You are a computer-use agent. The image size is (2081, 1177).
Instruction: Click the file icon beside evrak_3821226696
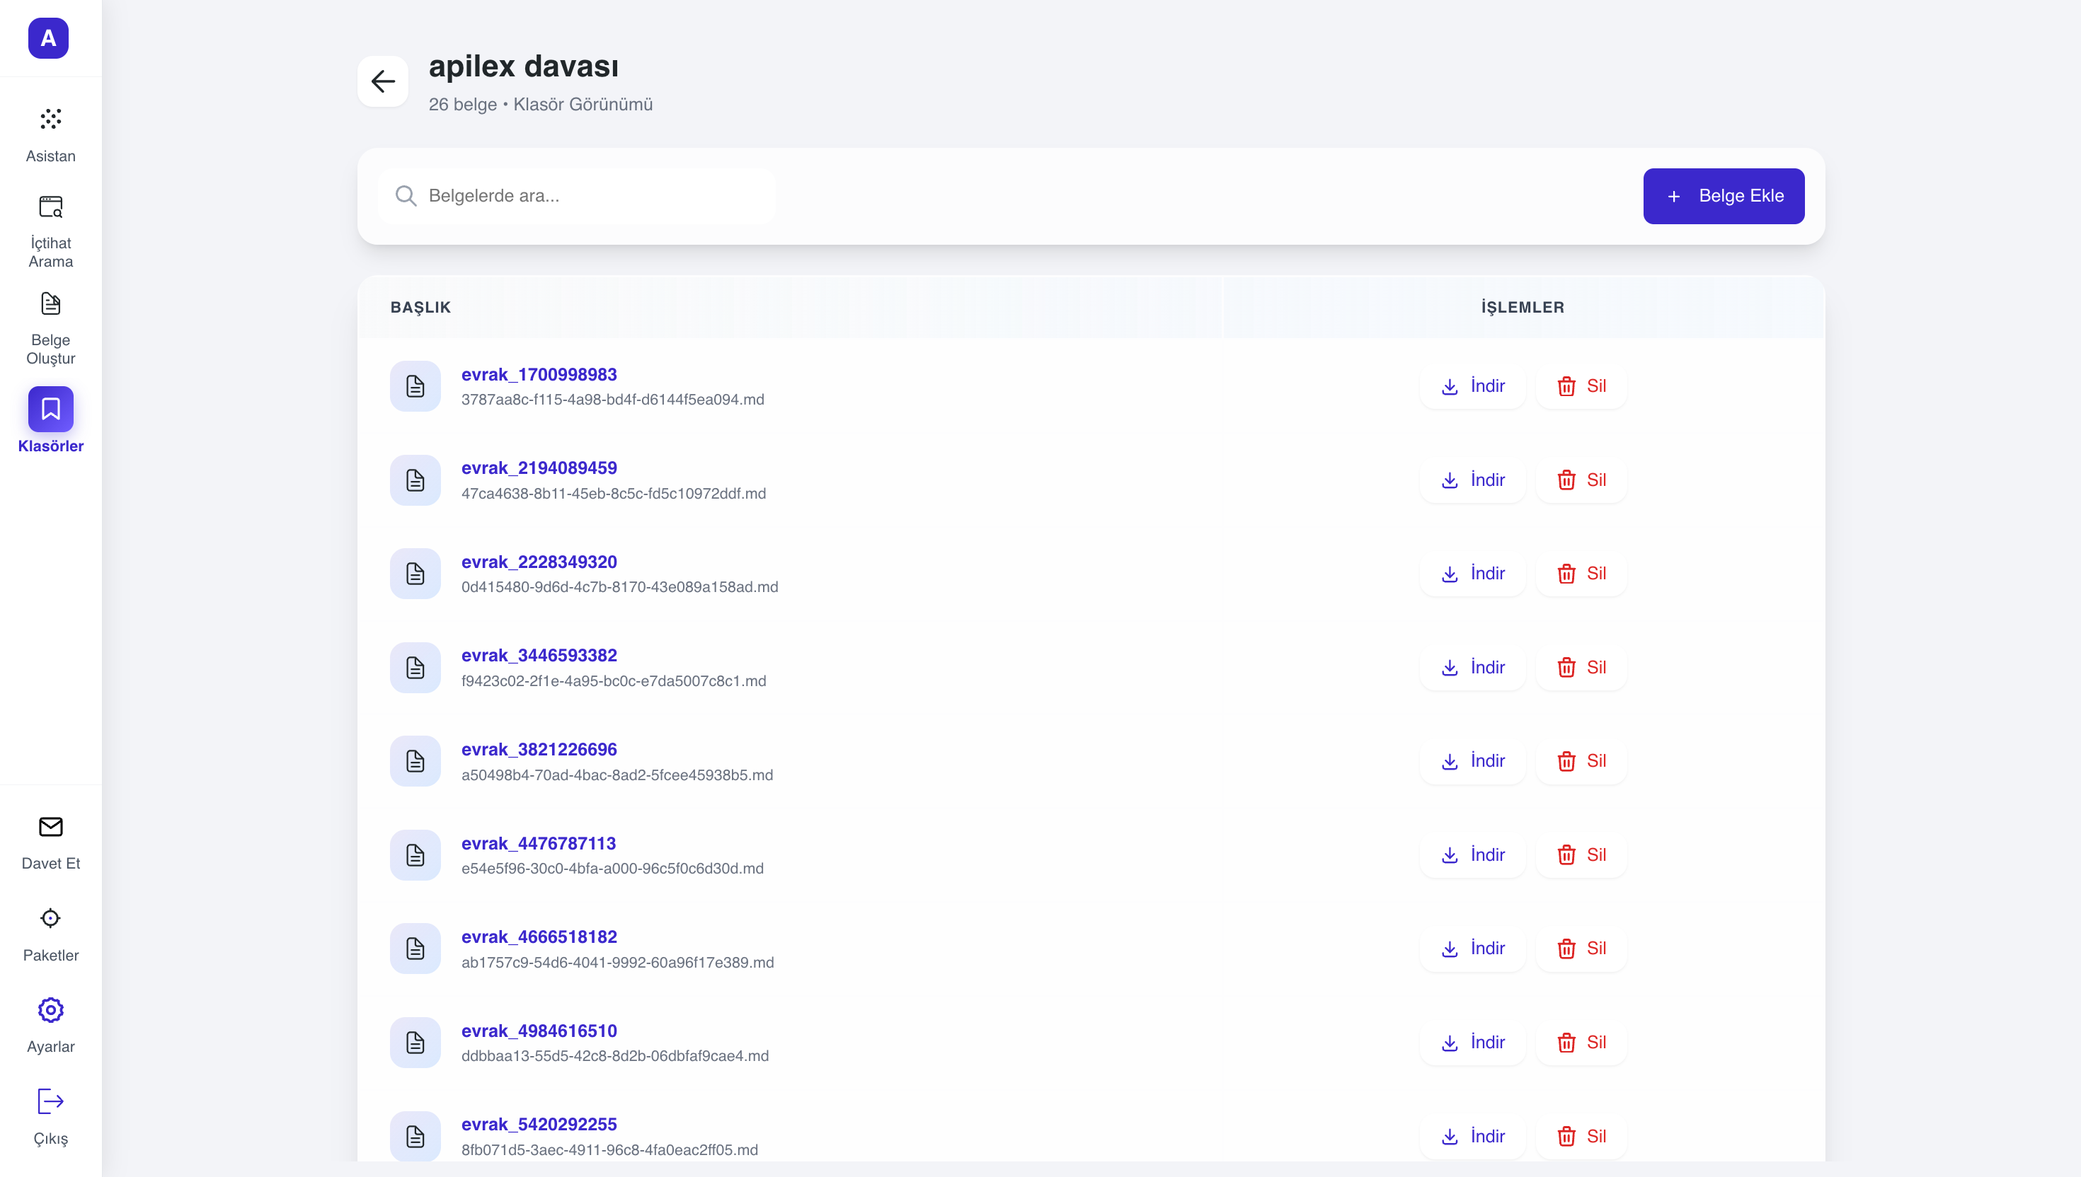pyautogui.click(x=415, y=762)
